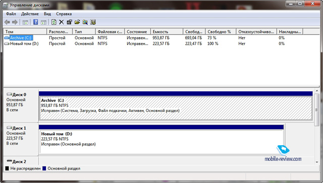Screen dimensions: 323x183
Task: Close the Управление дисками window
Action: pos(312,4)
